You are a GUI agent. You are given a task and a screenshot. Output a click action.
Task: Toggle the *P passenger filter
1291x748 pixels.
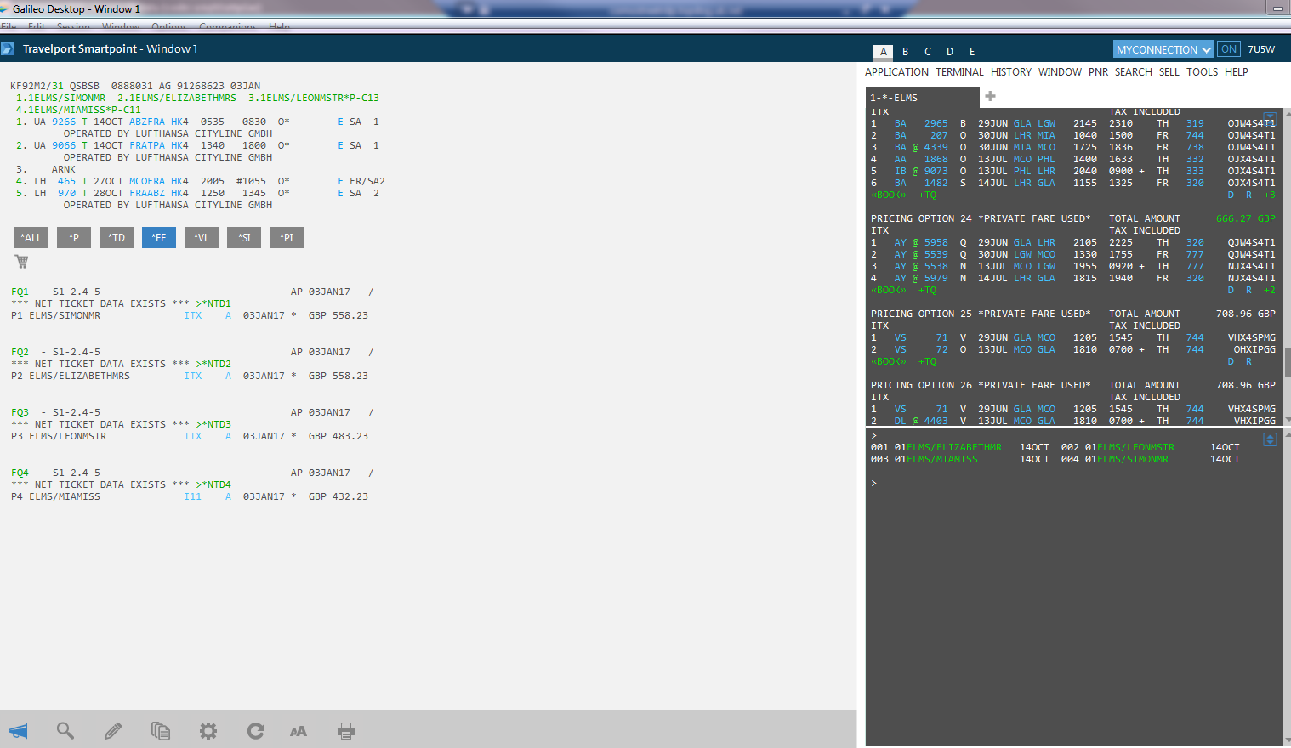tap(74, 237)
